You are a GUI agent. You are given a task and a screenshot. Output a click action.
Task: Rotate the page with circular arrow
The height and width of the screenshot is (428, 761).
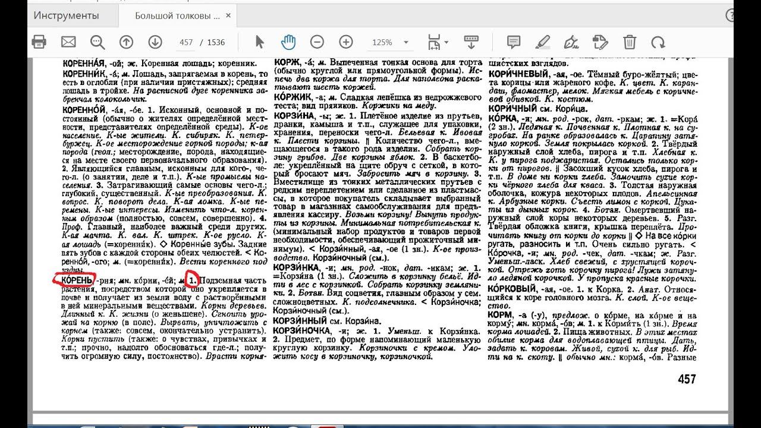658,42
